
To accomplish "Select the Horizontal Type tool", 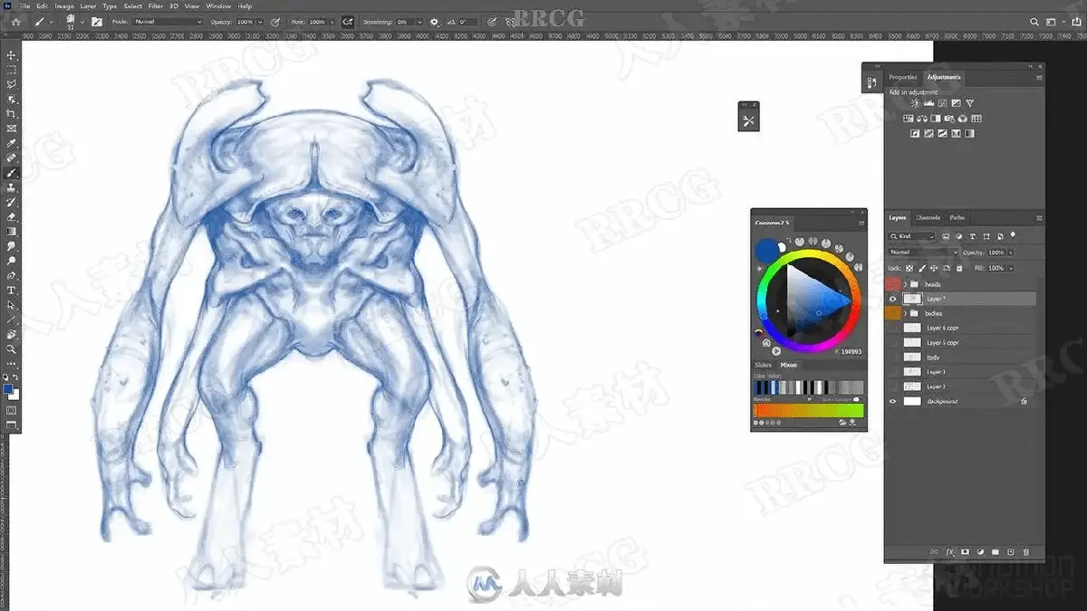I will (12, 290).
